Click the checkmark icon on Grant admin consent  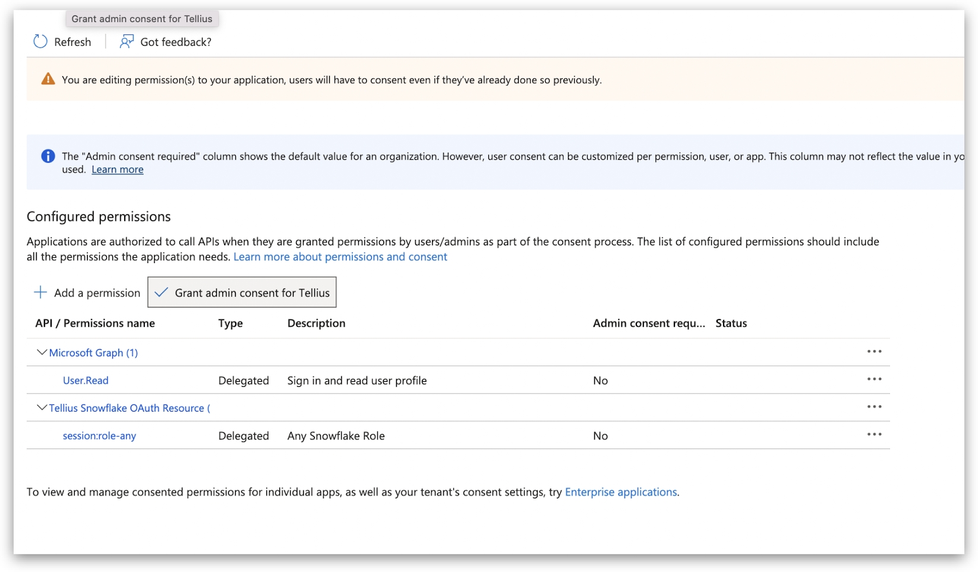pyautogui.click(x=161, y=292)
